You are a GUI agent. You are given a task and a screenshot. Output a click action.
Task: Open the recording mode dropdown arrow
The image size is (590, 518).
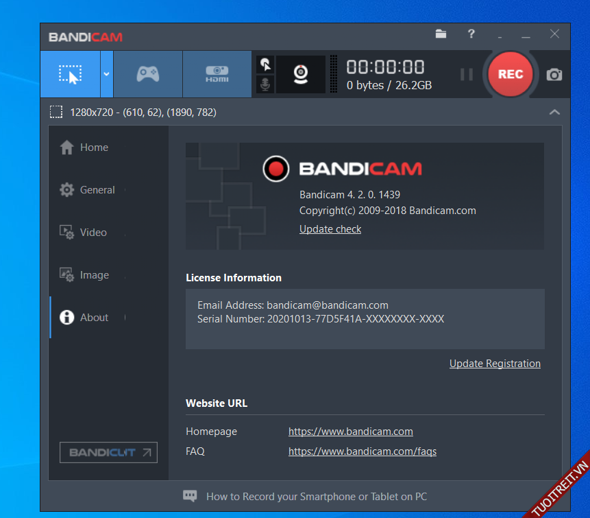[107, 74]
